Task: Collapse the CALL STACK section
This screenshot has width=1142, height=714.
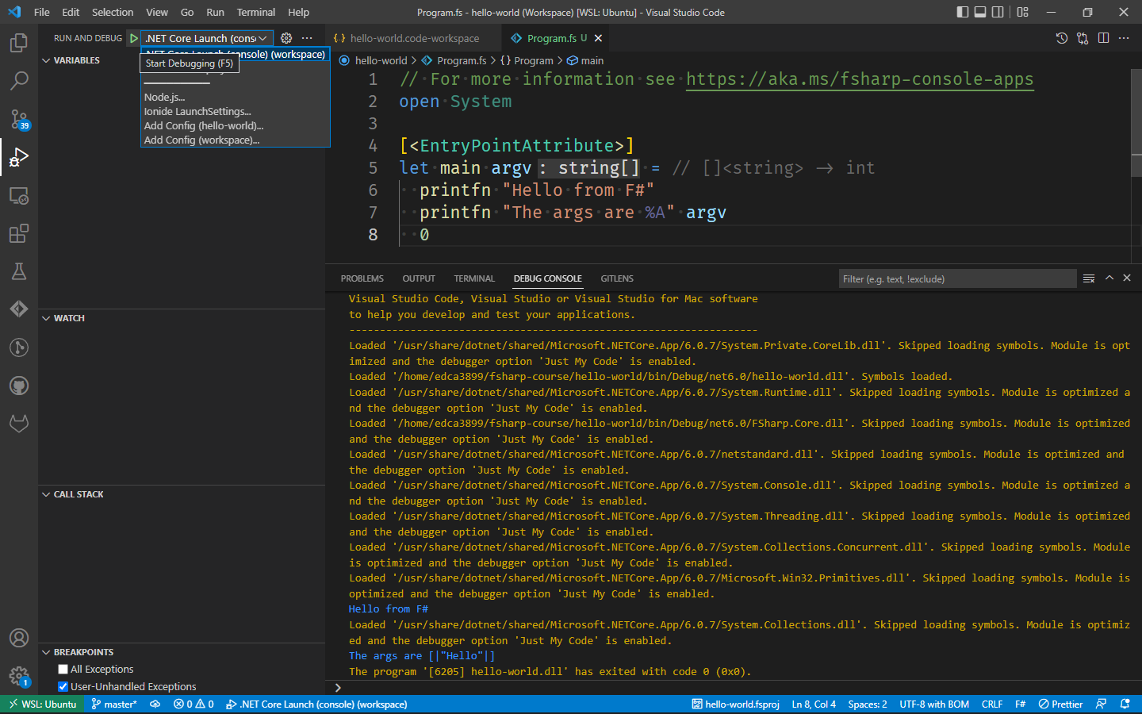Action: point(78,494)
